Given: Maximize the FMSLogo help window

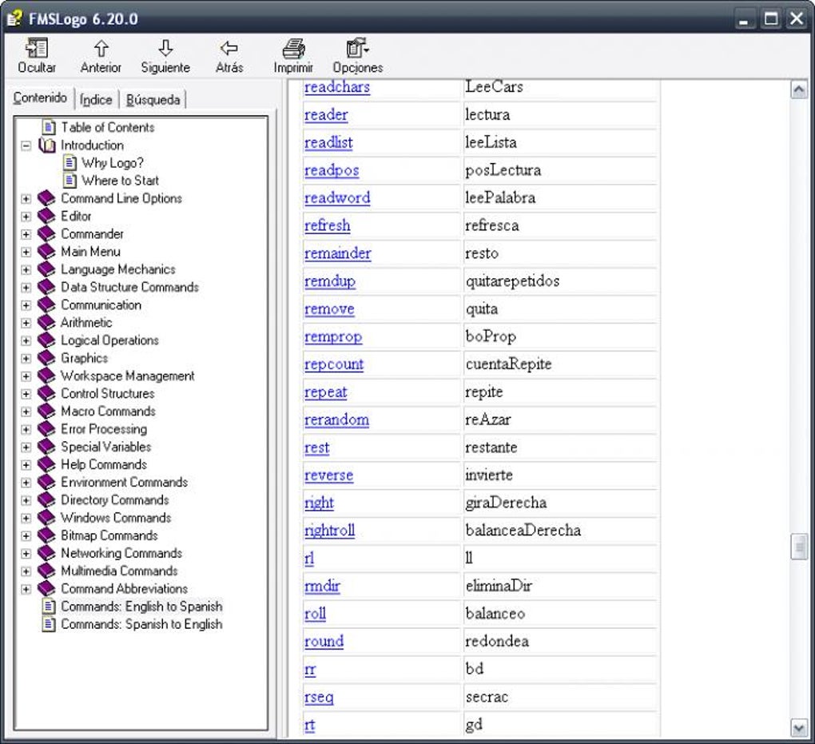Looking at the screenshot, I should [x=771, y=19].
